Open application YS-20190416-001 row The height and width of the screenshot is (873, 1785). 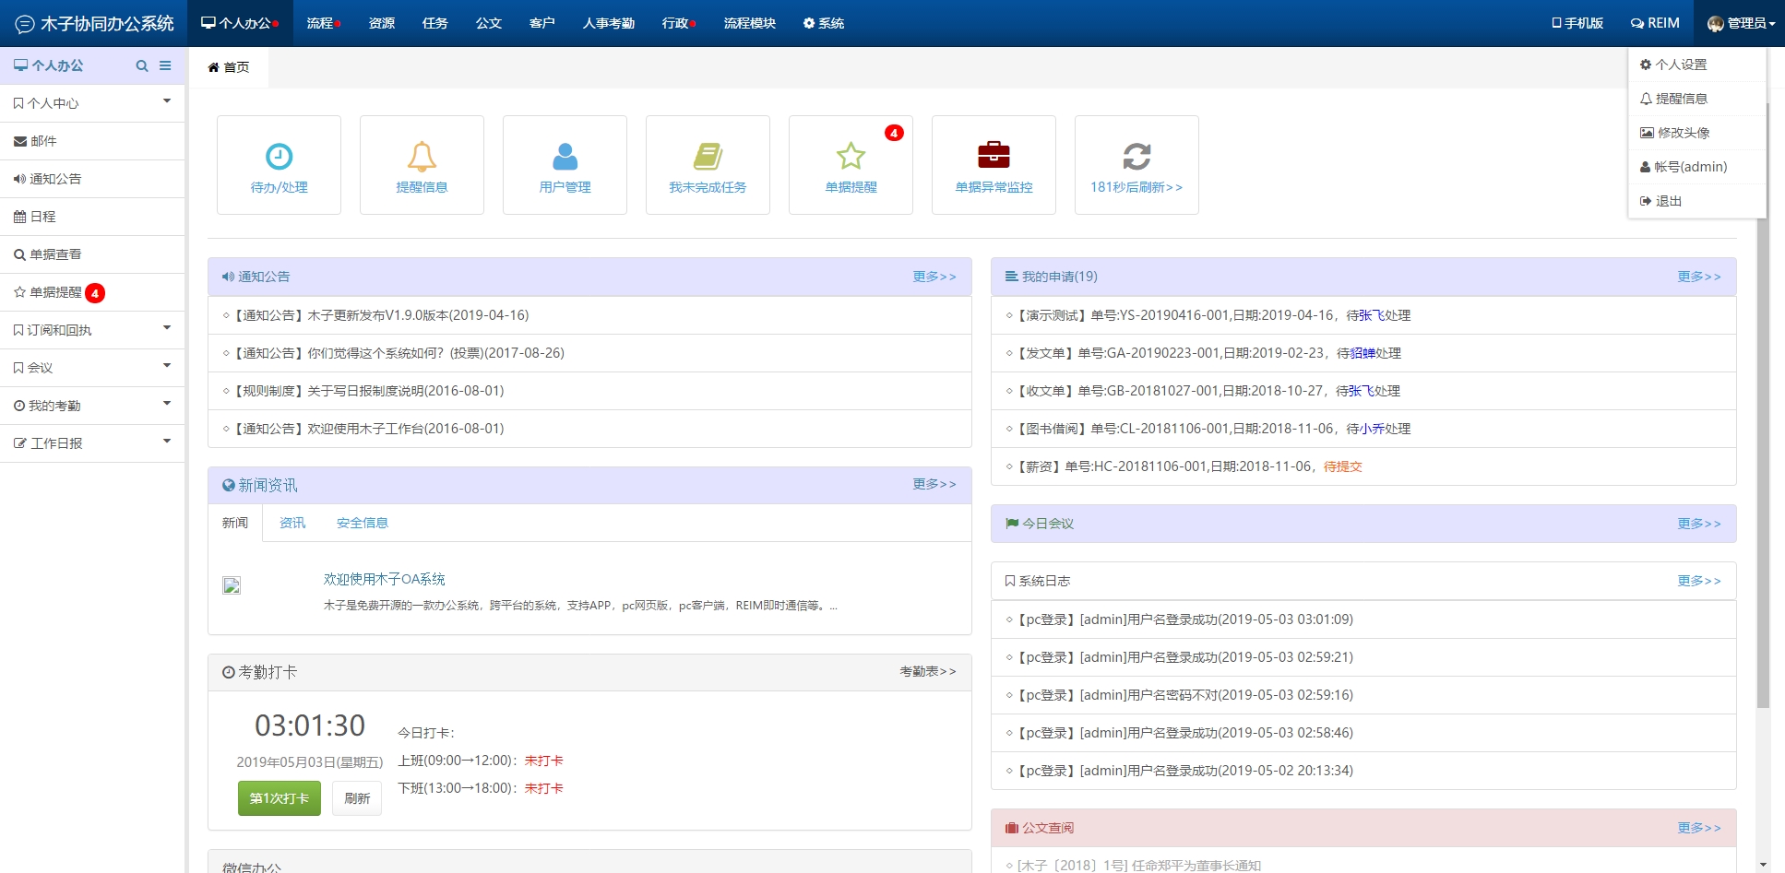(x=1363, y=315)
